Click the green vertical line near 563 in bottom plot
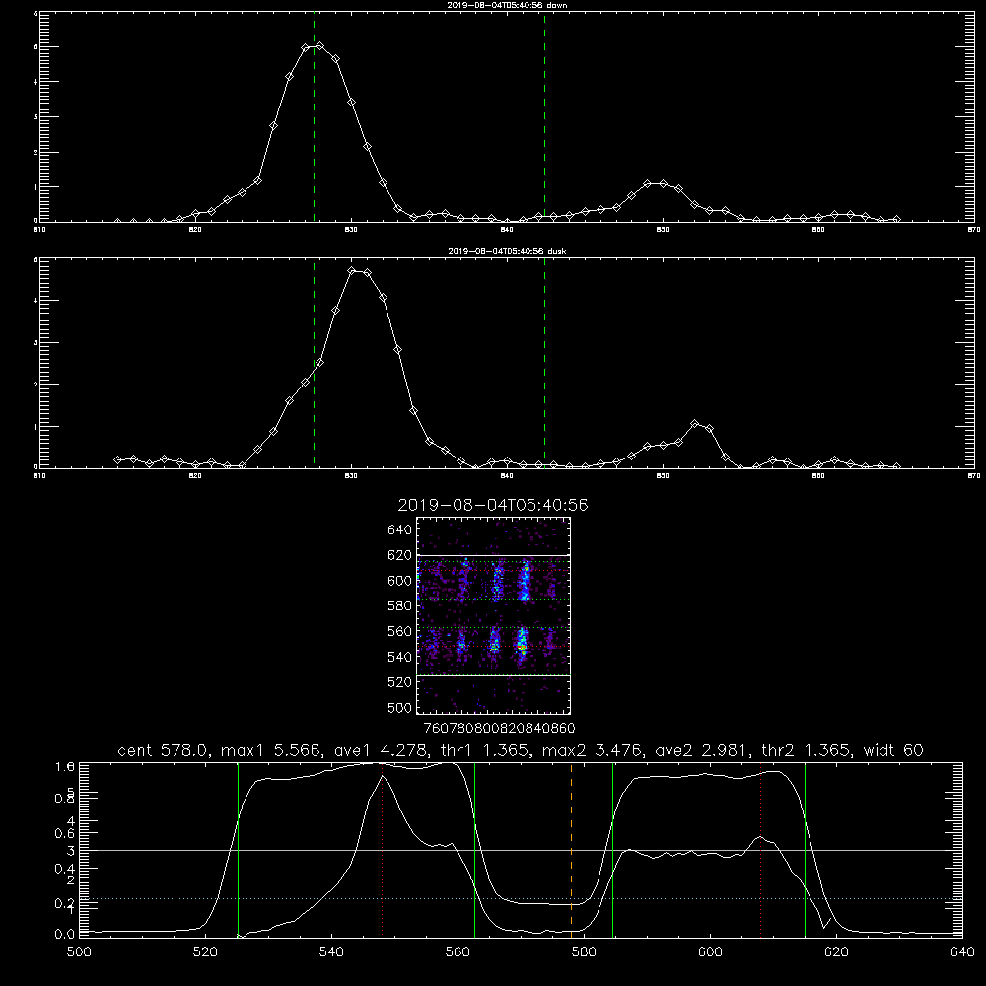 click(x=474, y=849)
